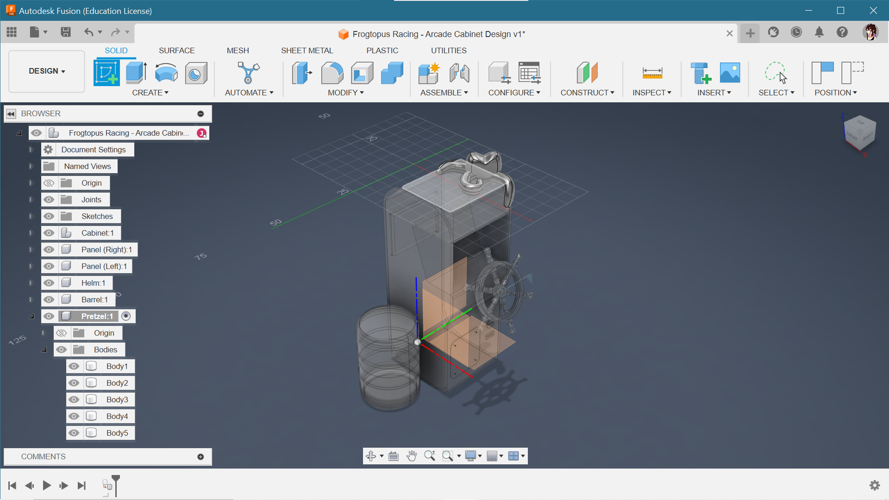The height and width of the screenshot is (500, 889).
Task: Collapse the Pretzel:1 component tree
Action: [x=31, y=316]
